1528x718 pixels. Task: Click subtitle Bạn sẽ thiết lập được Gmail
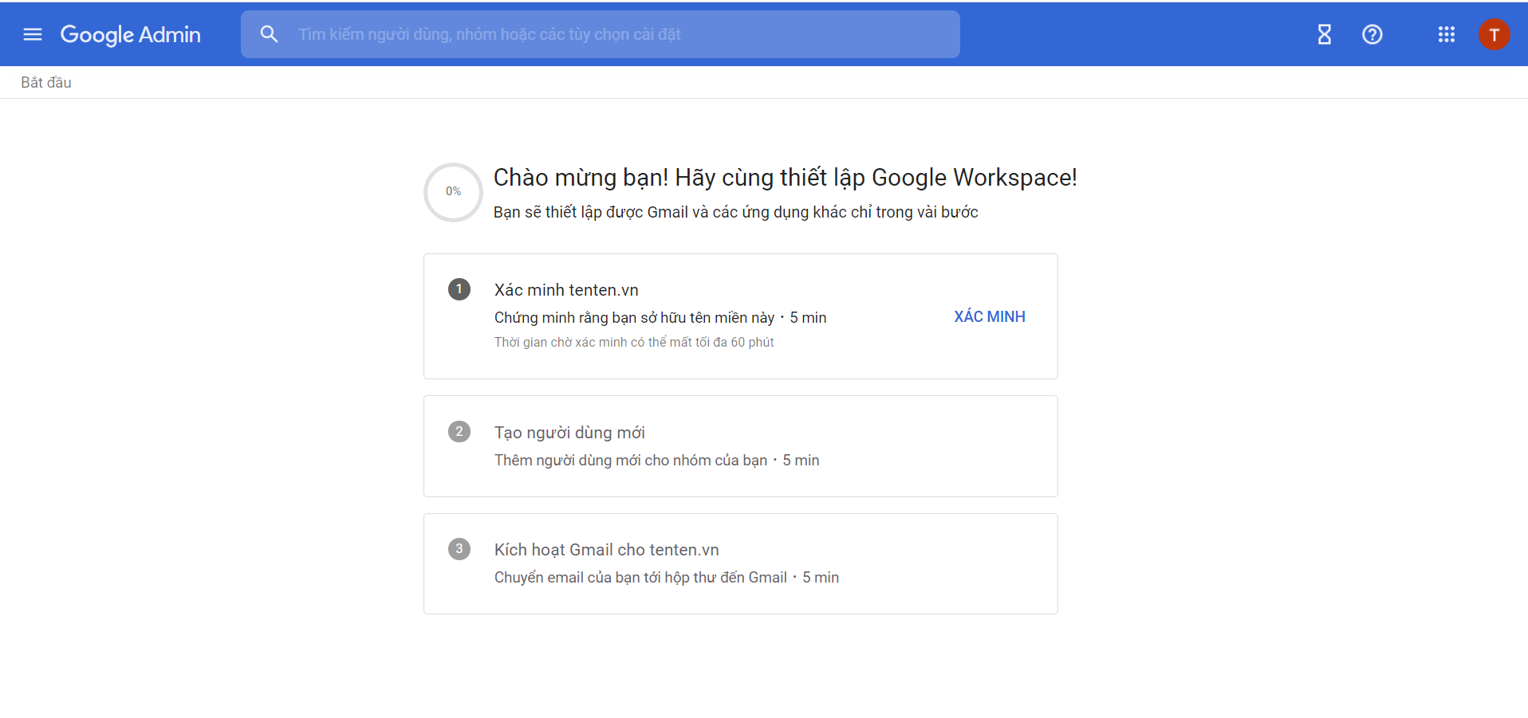(735, 212)
